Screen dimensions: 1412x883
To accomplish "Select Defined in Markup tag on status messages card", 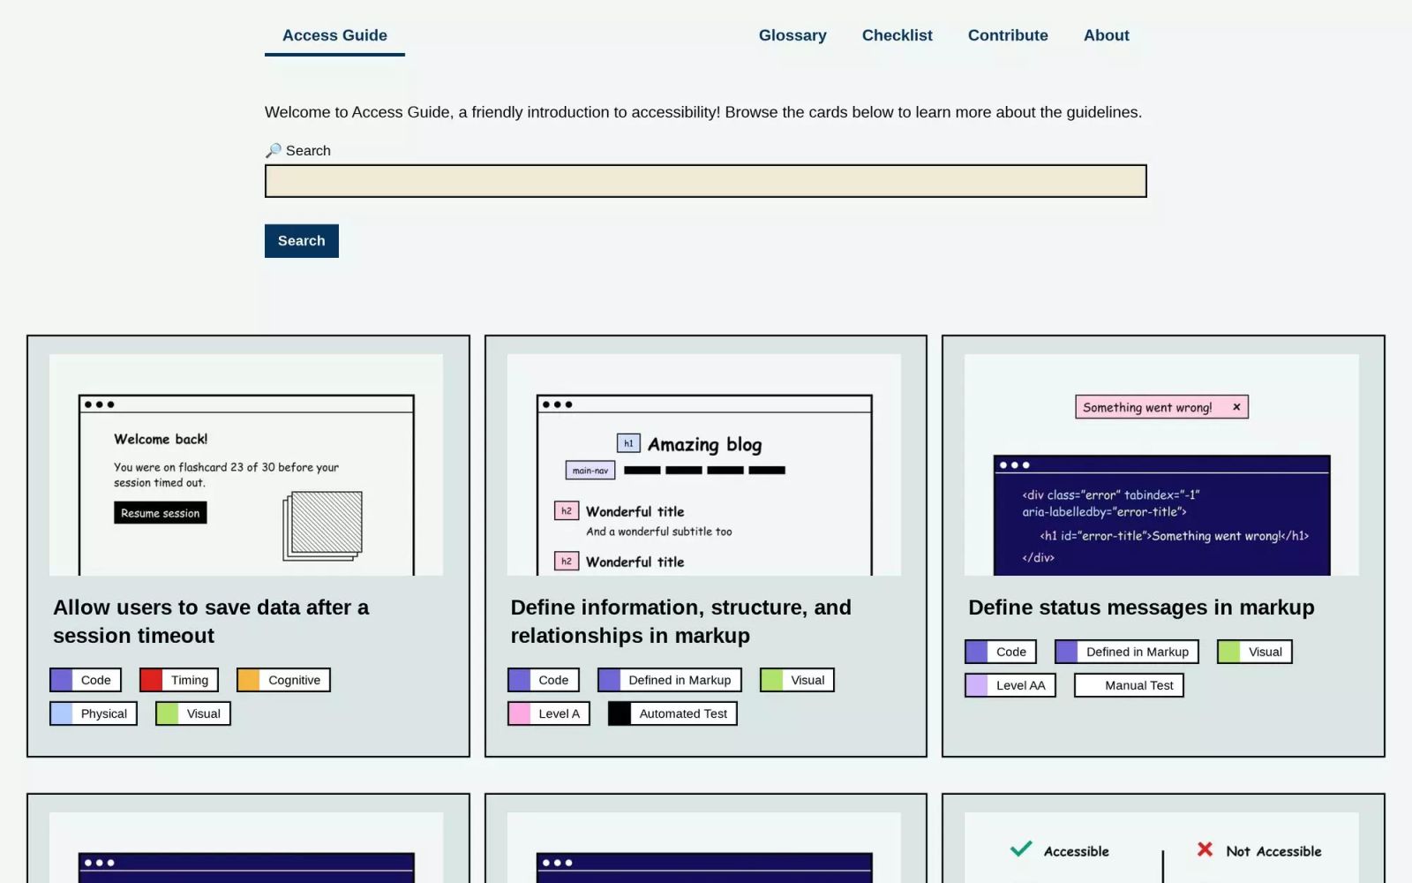I will (x=1127, y=652).
